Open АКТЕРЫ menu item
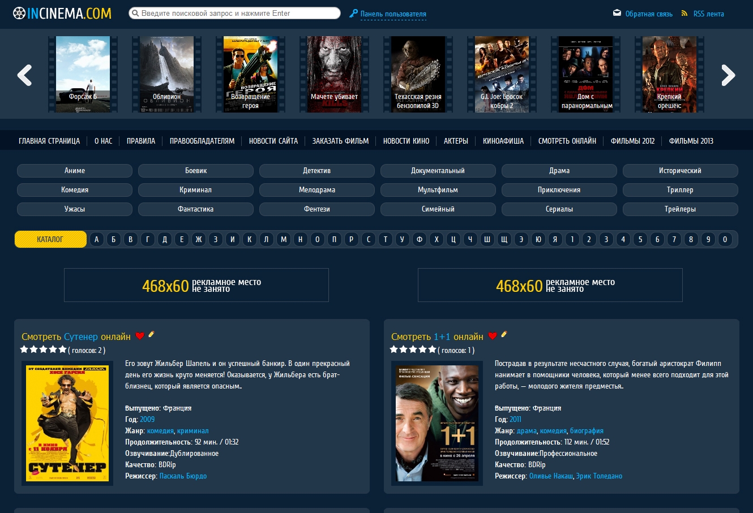 pos(456,141)
